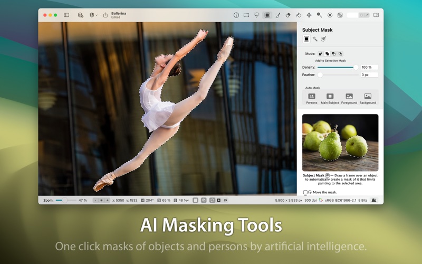Viewport: 422px width, 264px height.
Task: Select the lasso selection tool
Action: pyautogui.click(x=257, y=15)
